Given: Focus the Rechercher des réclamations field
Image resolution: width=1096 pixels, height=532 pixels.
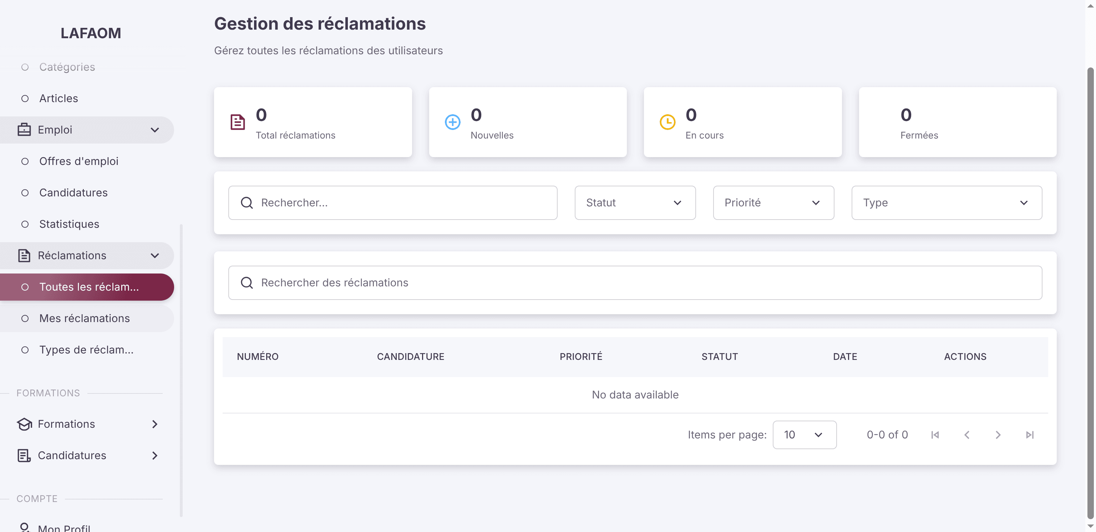Looking at the screenshot, I should coord(635,283).
